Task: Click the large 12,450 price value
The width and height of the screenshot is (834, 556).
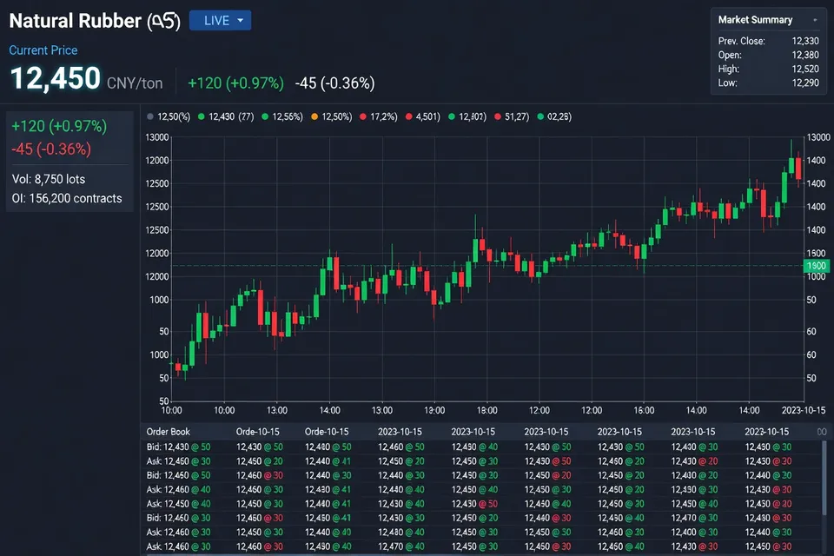Action: pos(56,78)
